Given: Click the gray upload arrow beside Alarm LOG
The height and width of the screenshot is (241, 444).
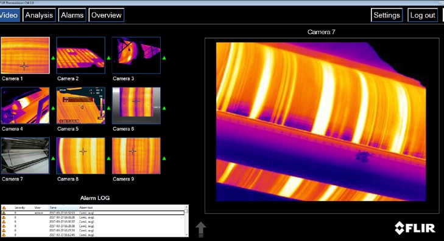Looking at the screenshot, I should click(x=201, y=229).
